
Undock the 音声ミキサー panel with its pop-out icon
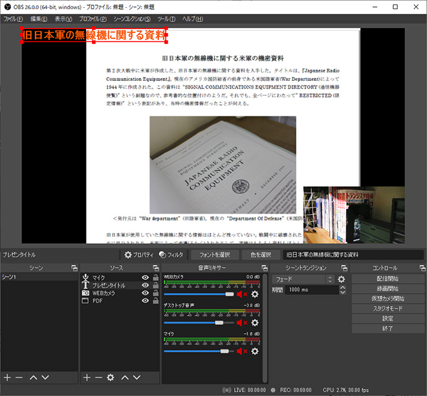coord(265,268)
